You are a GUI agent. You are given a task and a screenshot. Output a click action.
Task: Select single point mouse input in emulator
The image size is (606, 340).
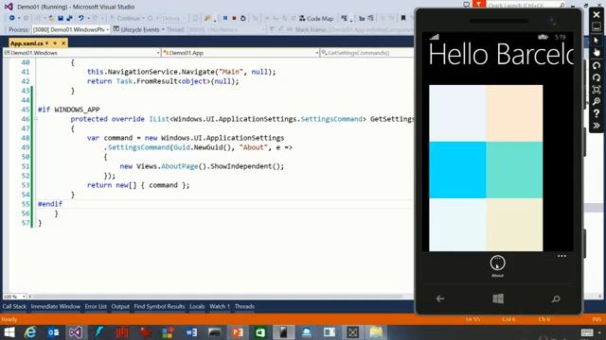[597, 40]
